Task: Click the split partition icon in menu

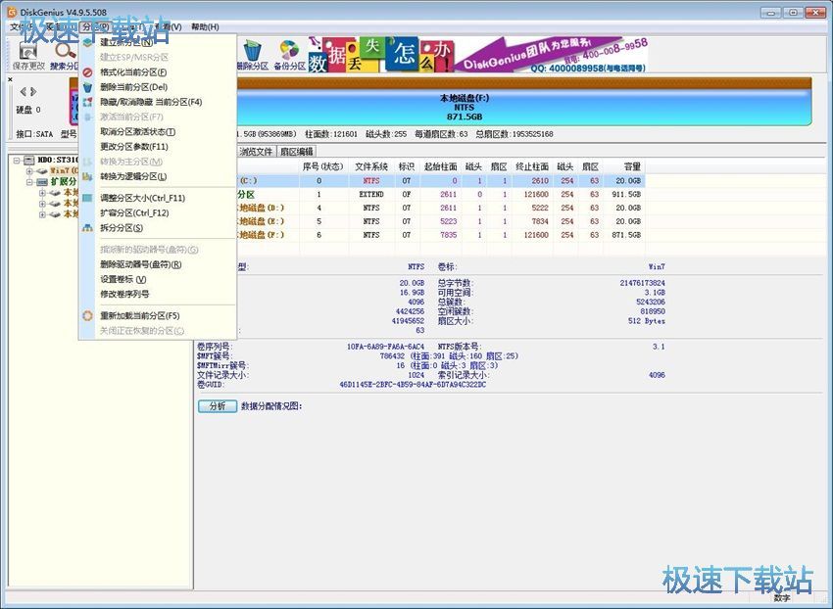Action: 87,228
